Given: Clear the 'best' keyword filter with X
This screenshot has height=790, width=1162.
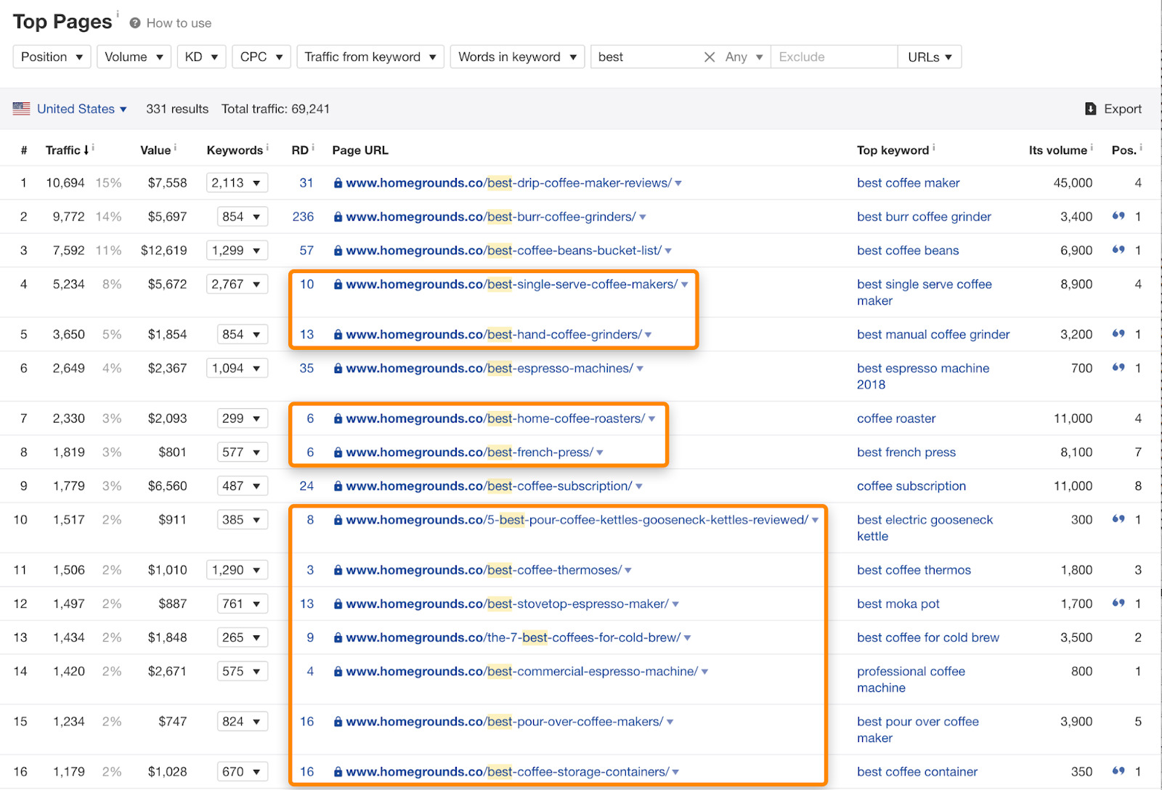Looking at the screenshot, I should coord(710,57).
